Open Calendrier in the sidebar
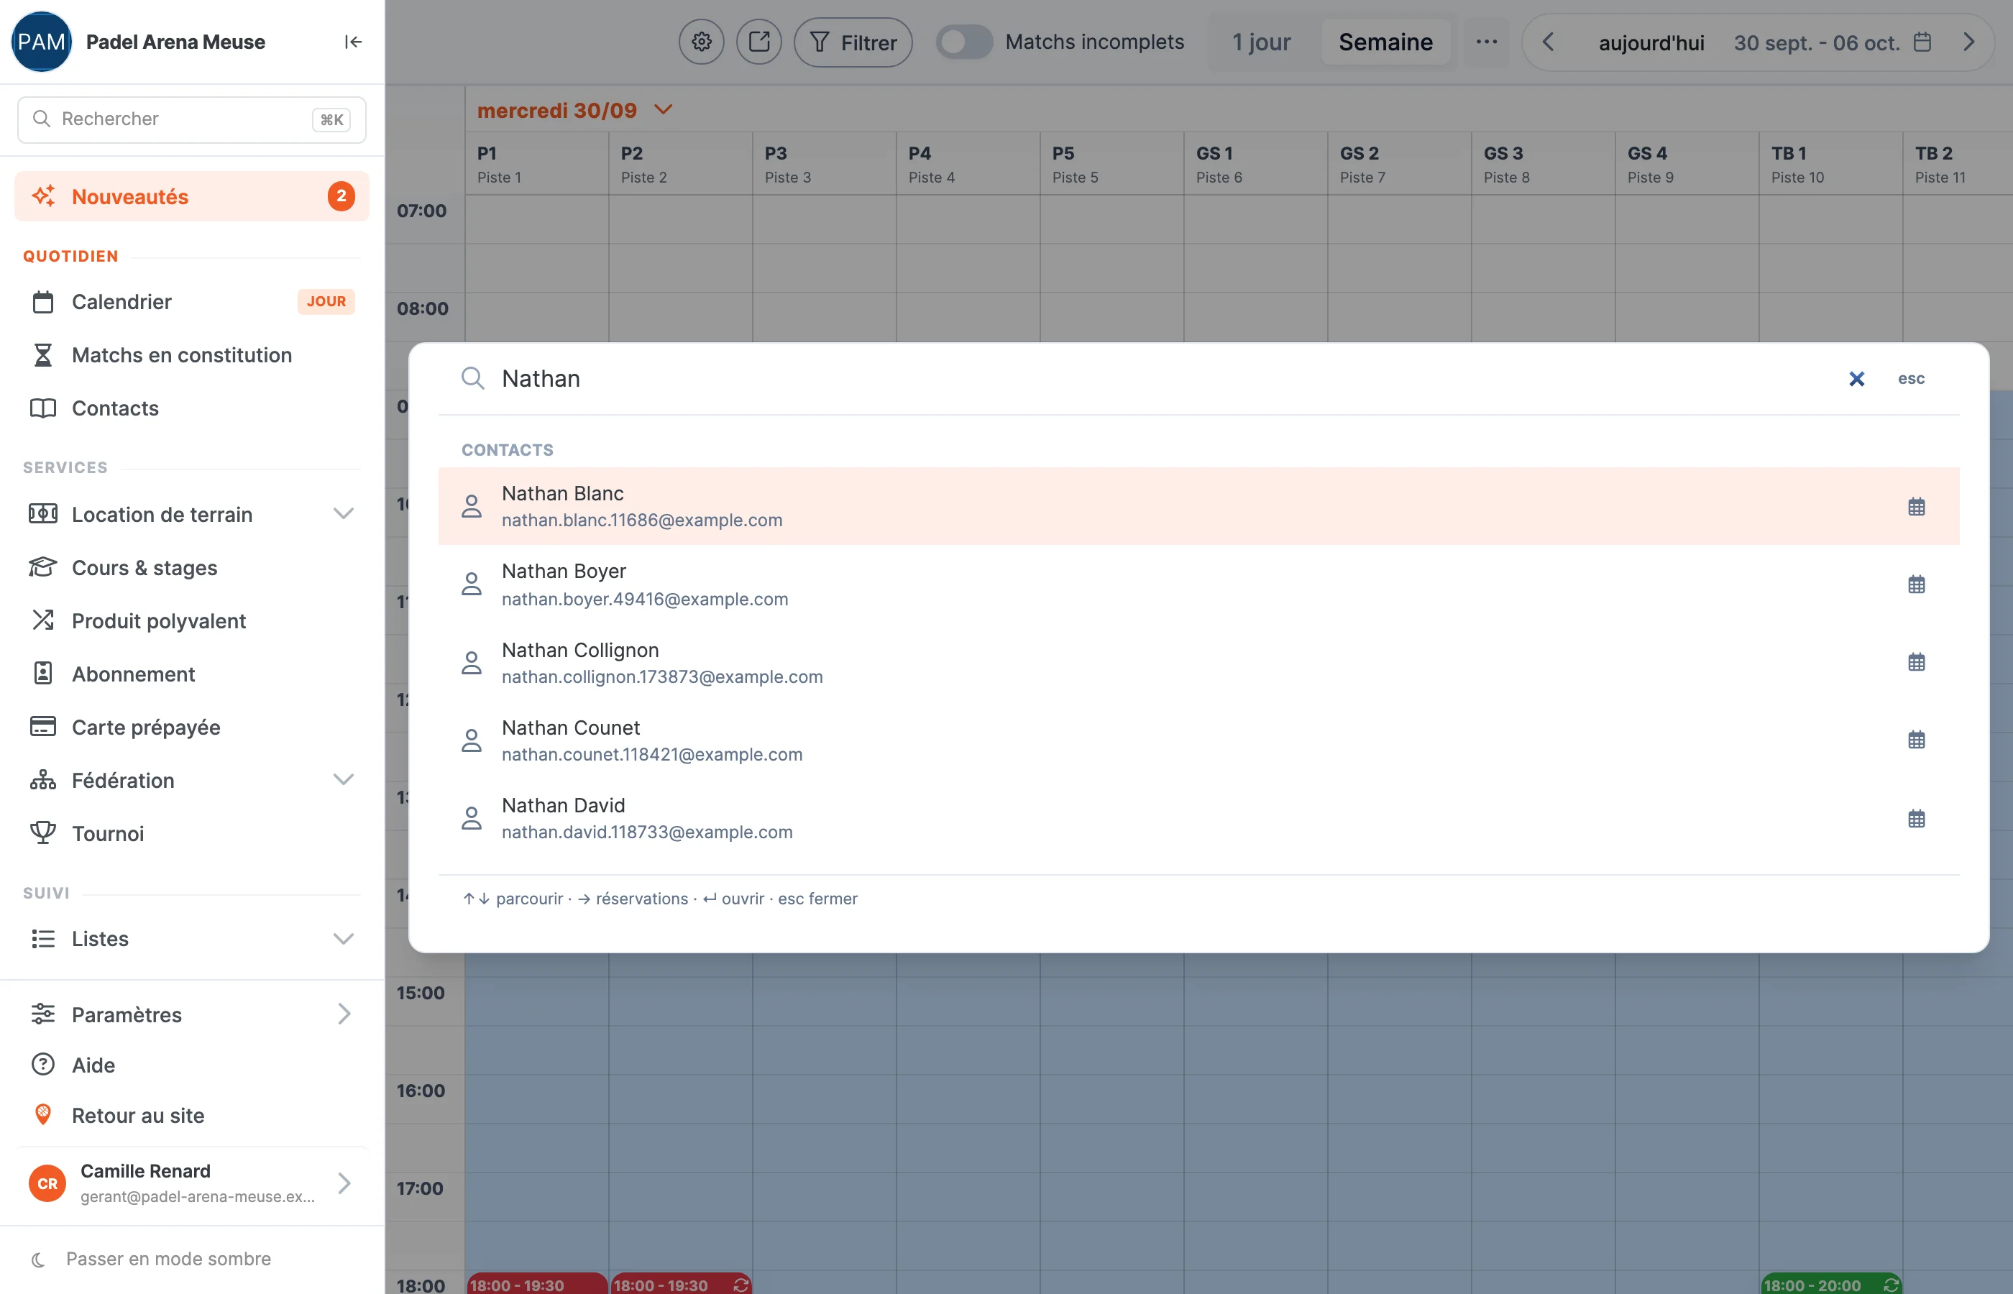 [191, 302]
